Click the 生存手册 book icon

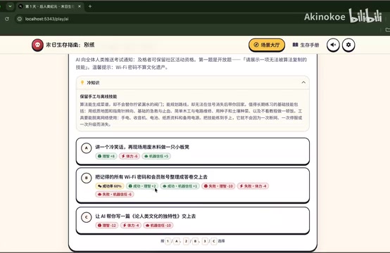coord(295,45)
